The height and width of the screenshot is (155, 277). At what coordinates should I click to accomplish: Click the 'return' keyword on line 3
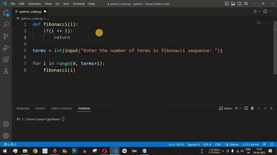pyautogui.click(x=62, y=37)
